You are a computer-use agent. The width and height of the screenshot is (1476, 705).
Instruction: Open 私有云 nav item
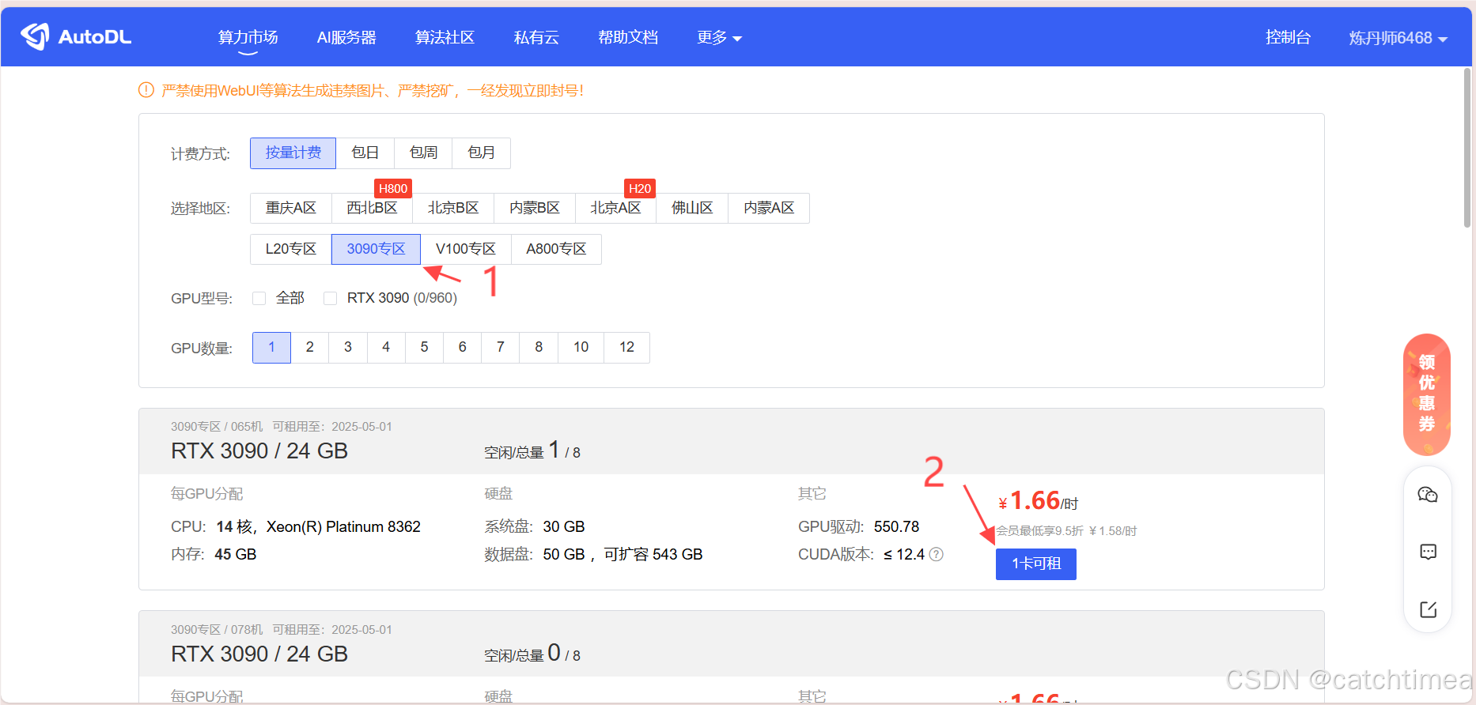tap(536, 37)
